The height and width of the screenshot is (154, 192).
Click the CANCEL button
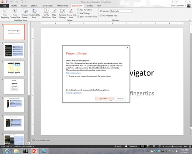(x=120, y=99)
